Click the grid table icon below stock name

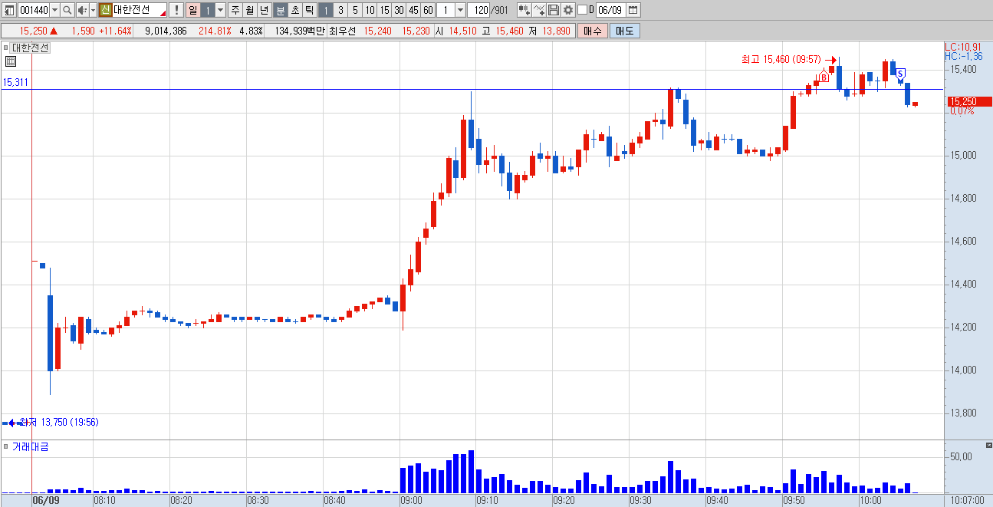(10, 62)
